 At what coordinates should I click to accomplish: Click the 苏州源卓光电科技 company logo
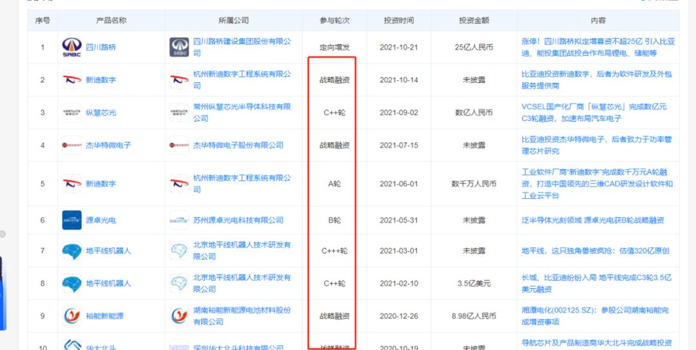(179, 220)
